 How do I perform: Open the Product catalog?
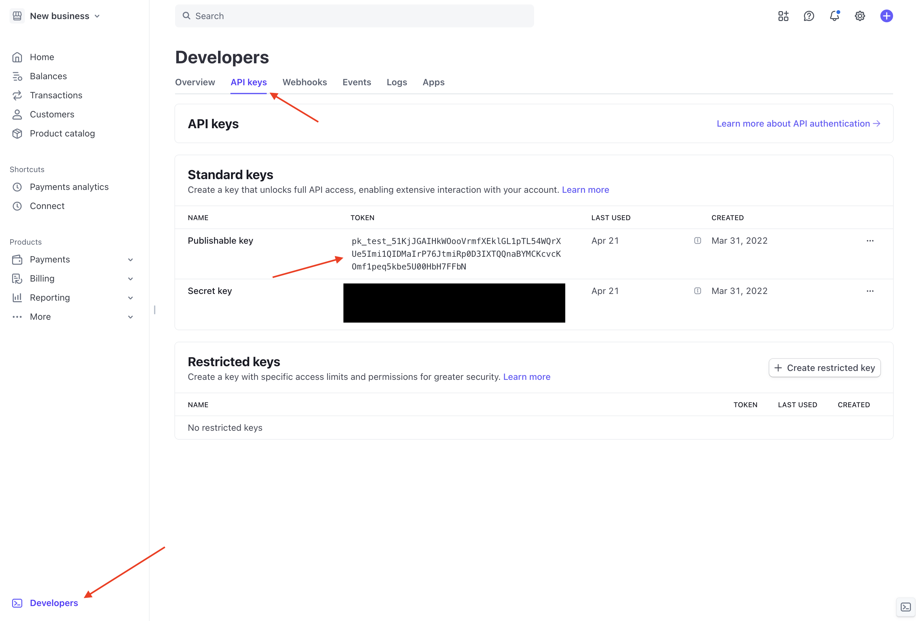(x=62, y=134)
